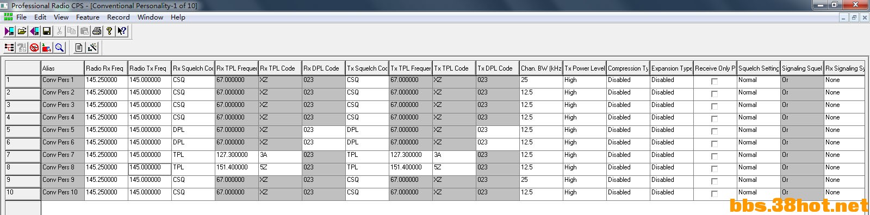
Task: Open a codeplug file with folder icon
Action: pos(22,31)
